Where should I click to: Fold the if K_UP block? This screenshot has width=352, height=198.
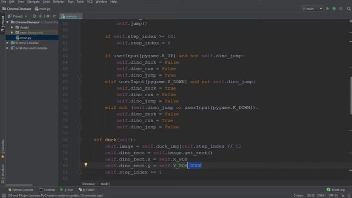pos(80,56)
